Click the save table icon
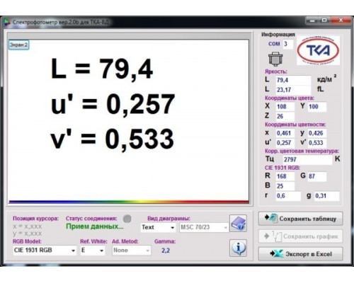 point(271,218)
